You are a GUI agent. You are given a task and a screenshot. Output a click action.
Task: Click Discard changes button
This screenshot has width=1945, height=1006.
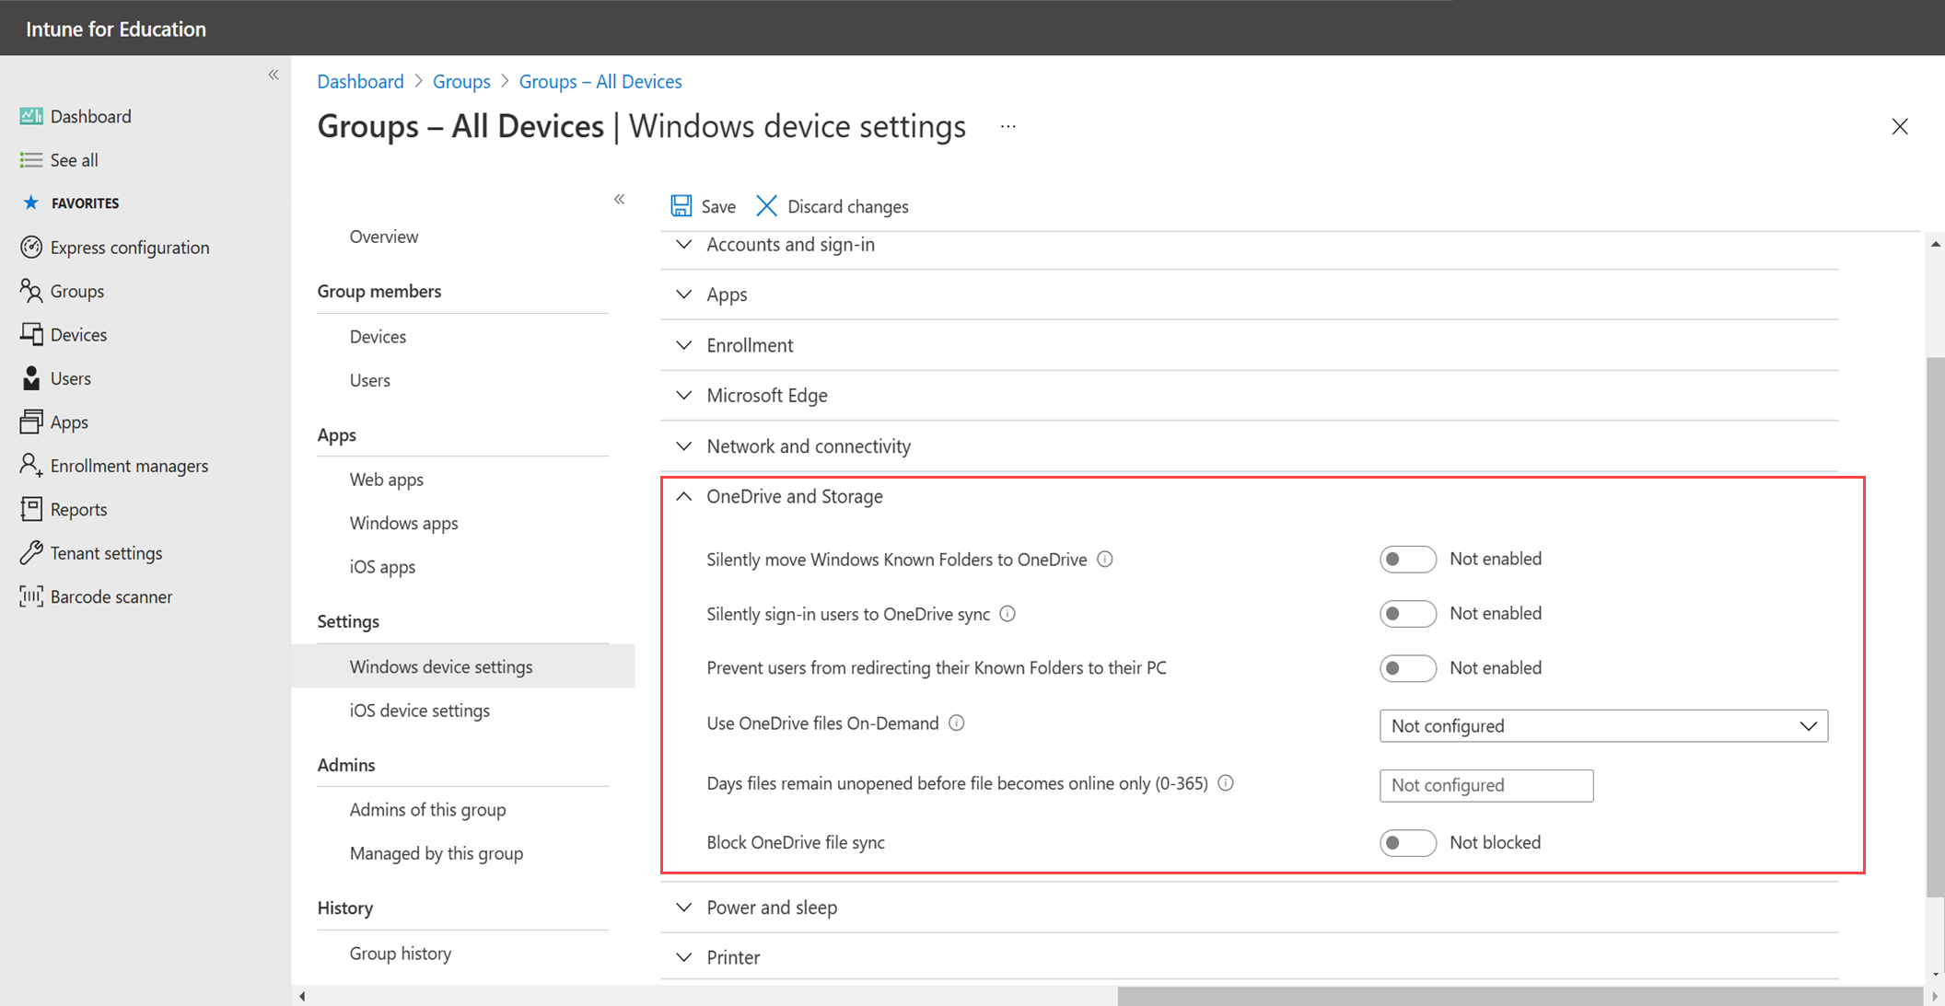(x=831, y=205)
